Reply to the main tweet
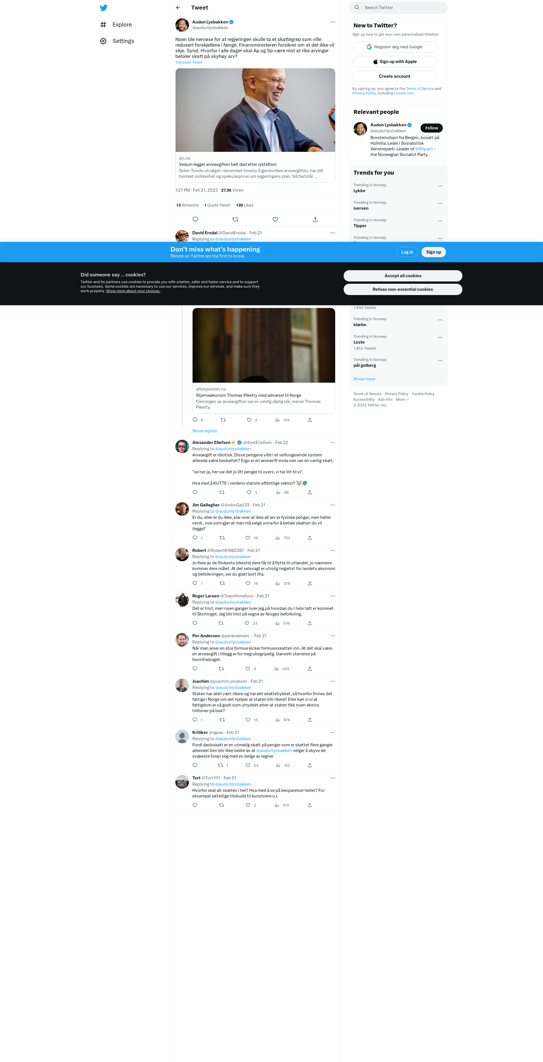This screenshot has height=1062, width=543. [x=195, y=219]
